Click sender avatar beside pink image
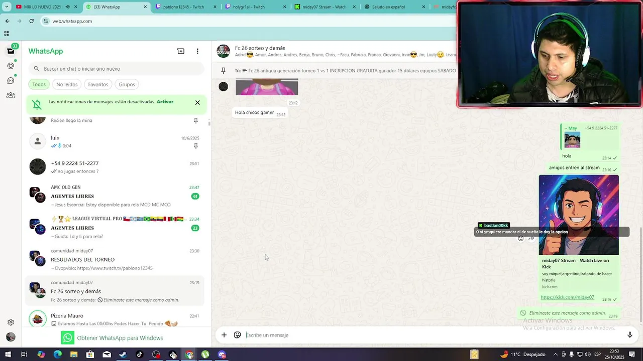The image size is (643, 361). click(224, 87)
